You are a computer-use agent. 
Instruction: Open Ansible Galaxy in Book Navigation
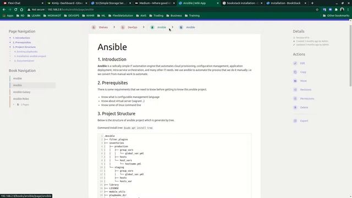[x=21, y=92]
